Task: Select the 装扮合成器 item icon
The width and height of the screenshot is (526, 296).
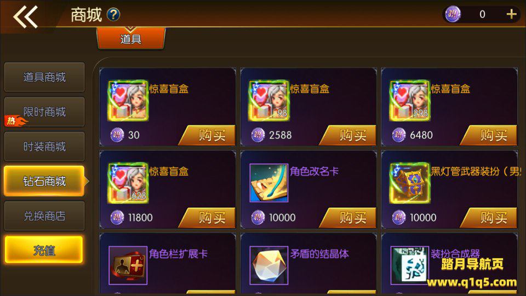Action: click(x=410, y=265)
